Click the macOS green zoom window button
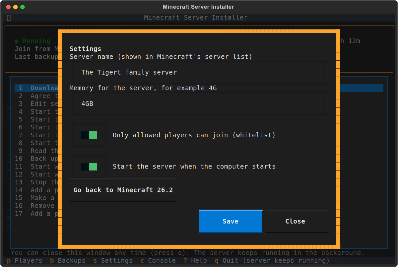398x267 pixels. tap(23, 7)
